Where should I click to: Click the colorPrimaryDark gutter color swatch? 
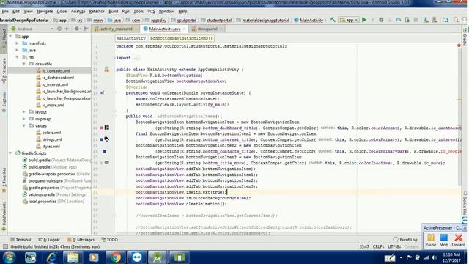pyautogui.click(x=105, y=151)
